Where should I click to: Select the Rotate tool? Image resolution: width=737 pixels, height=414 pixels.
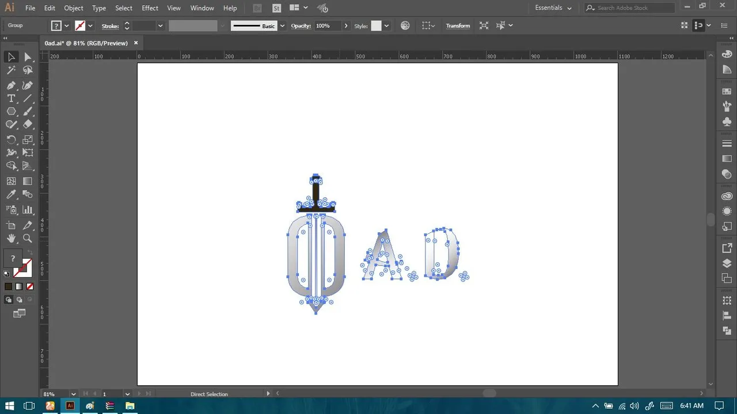[11, 139]
